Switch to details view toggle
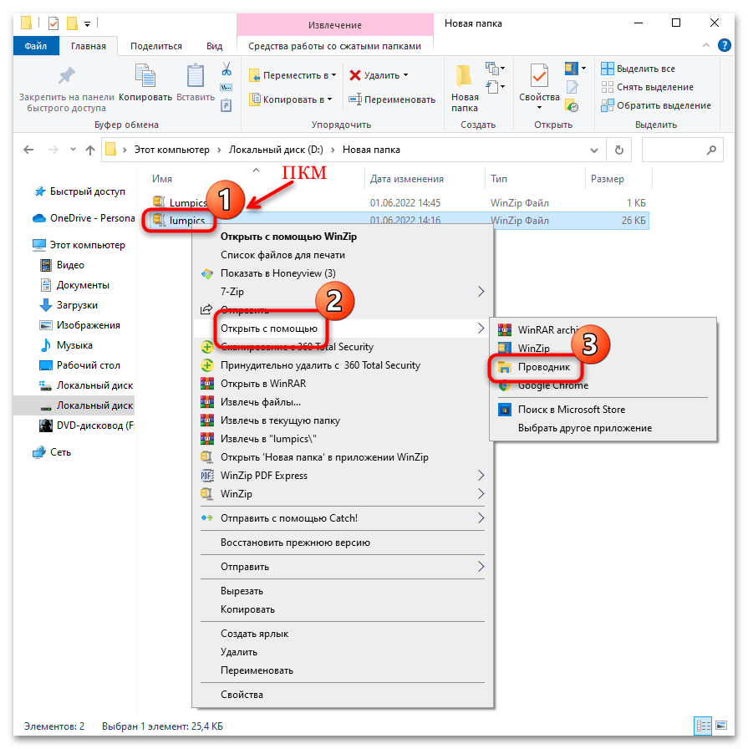The height and width of the screenshot is (749, 748). click(x=704, y=723)
